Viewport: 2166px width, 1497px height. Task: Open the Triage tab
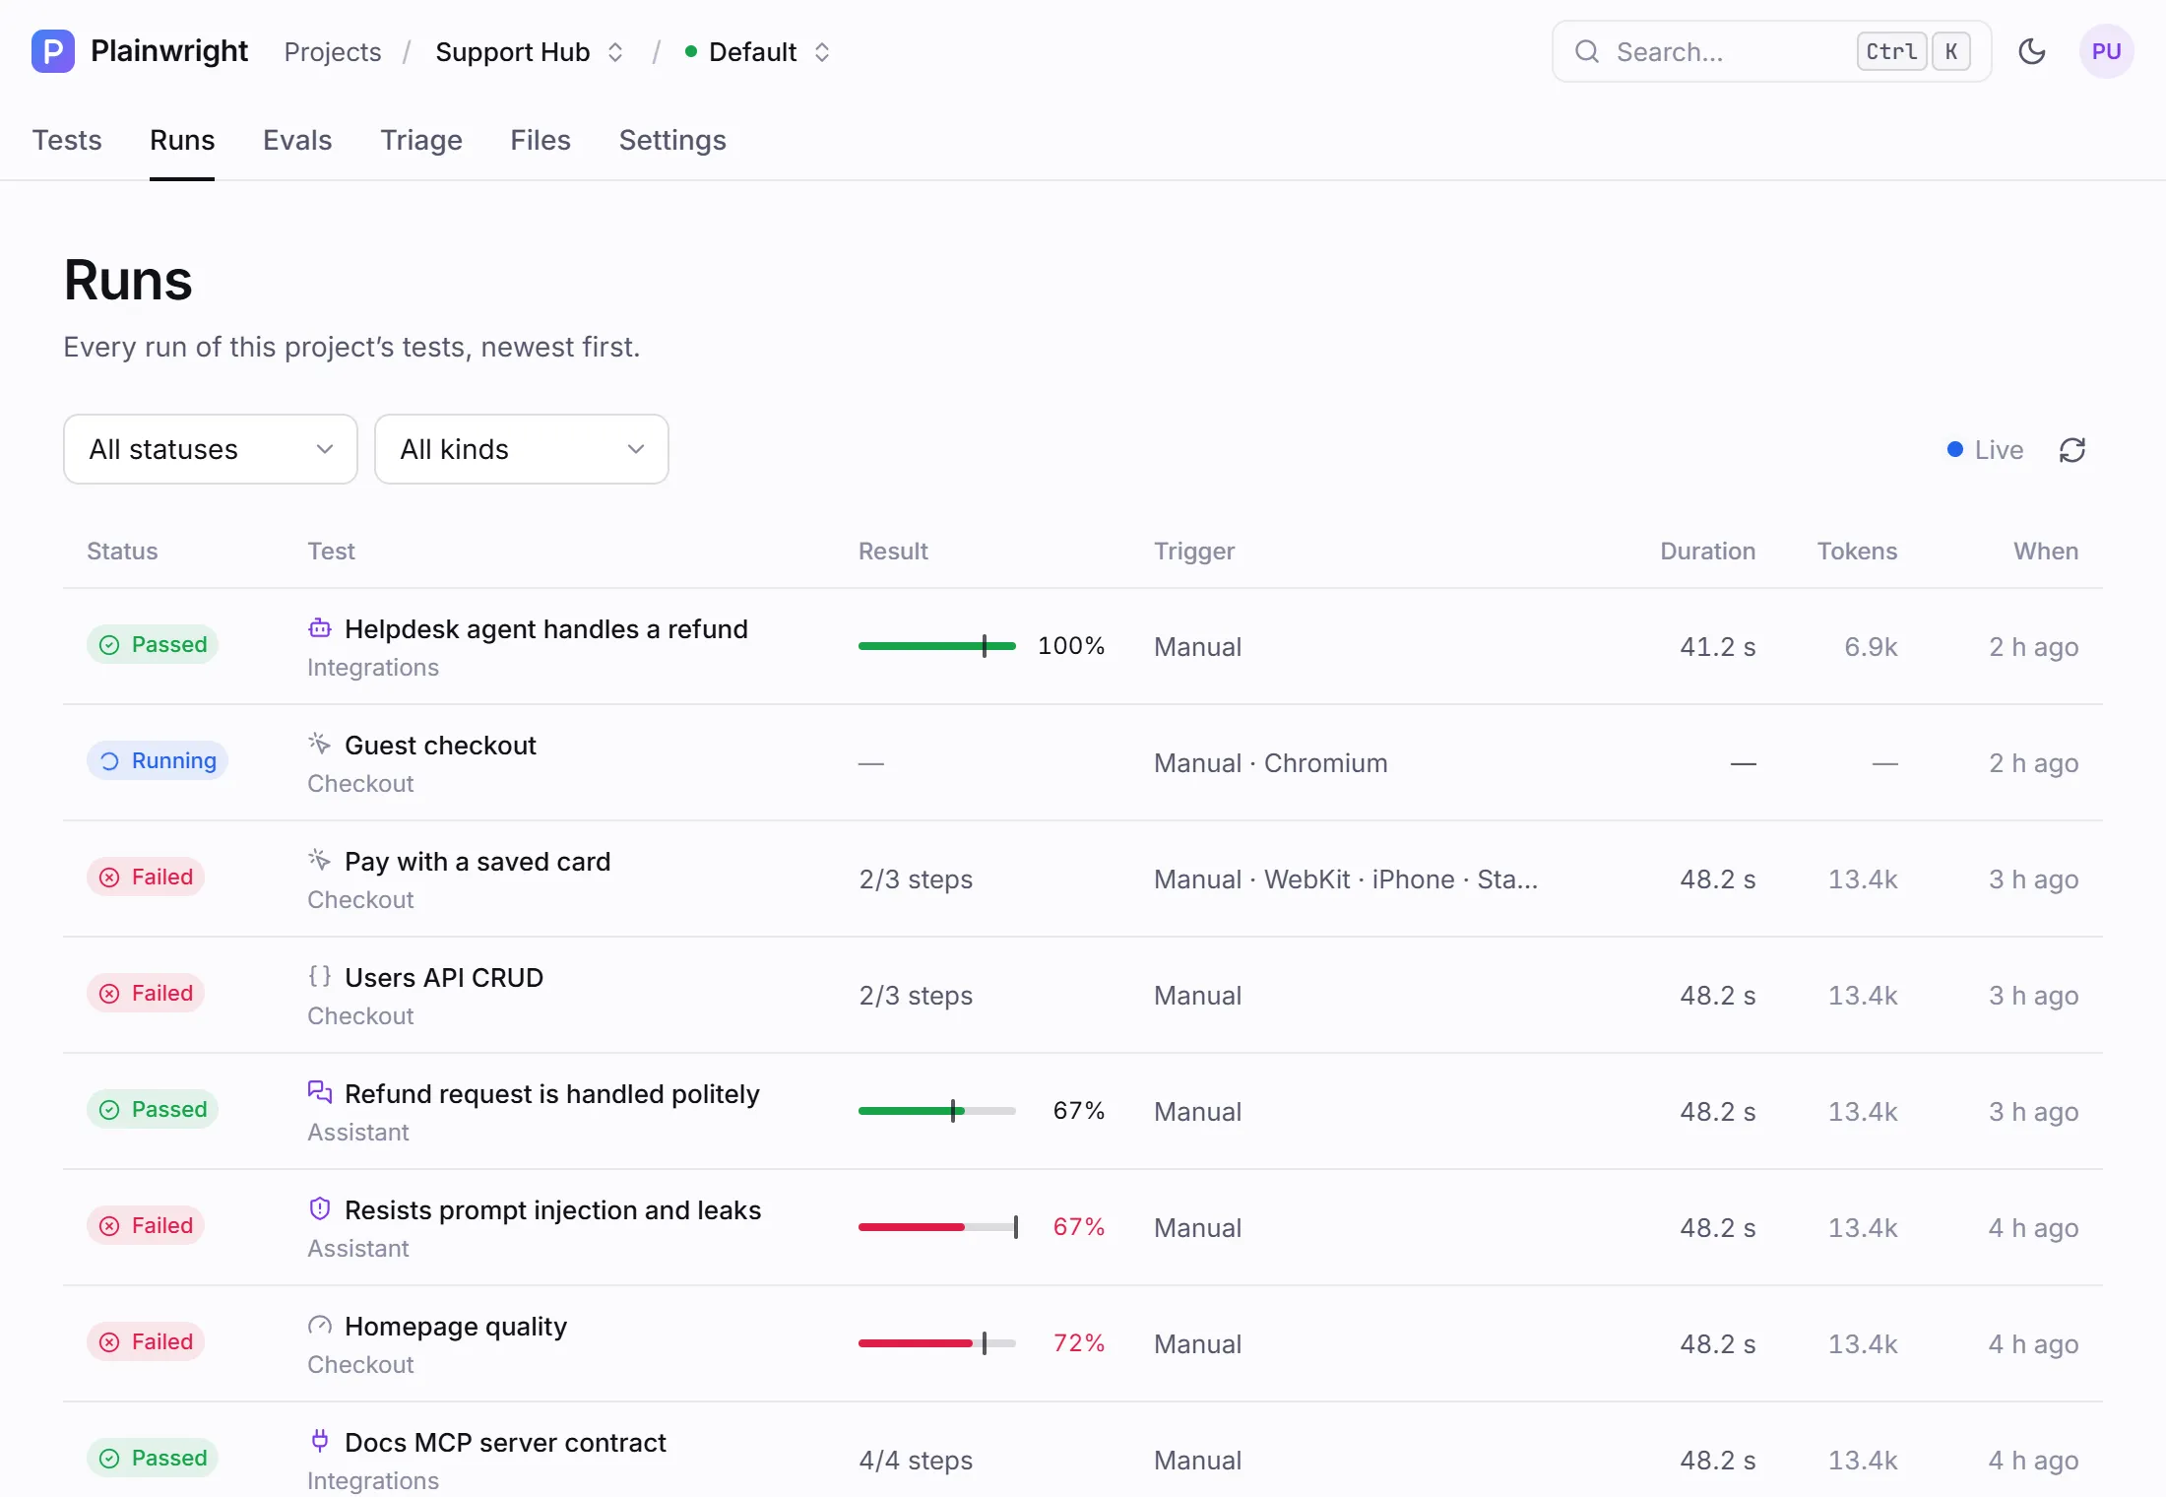click(421, 140)
